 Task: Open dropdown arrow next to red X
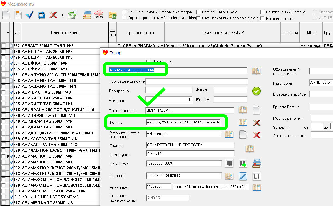click(x=62, y=15)
